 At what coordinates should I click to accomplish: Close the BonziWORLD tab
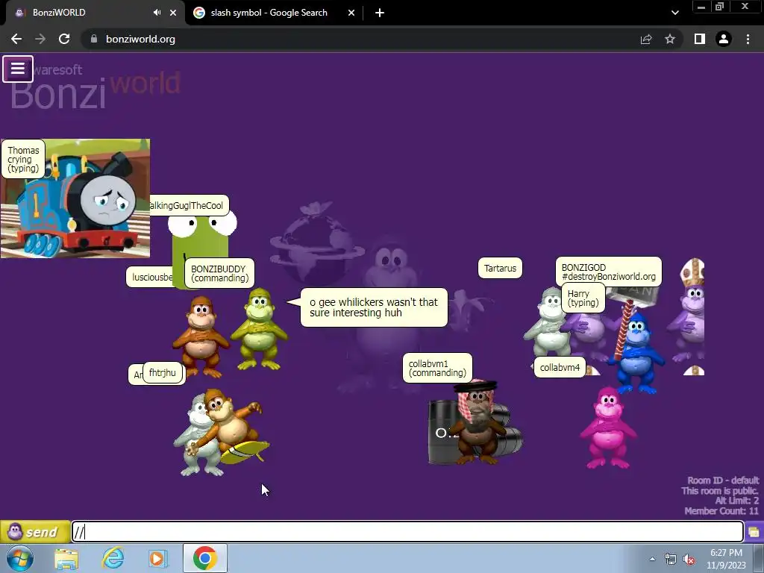click(173, 13)
